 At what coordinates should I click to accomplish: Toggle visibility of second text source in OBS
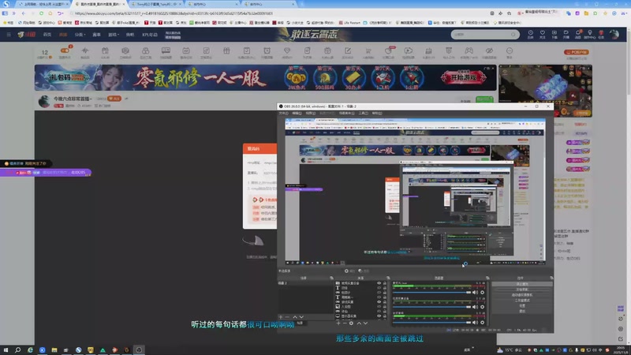tap(379, 297)
